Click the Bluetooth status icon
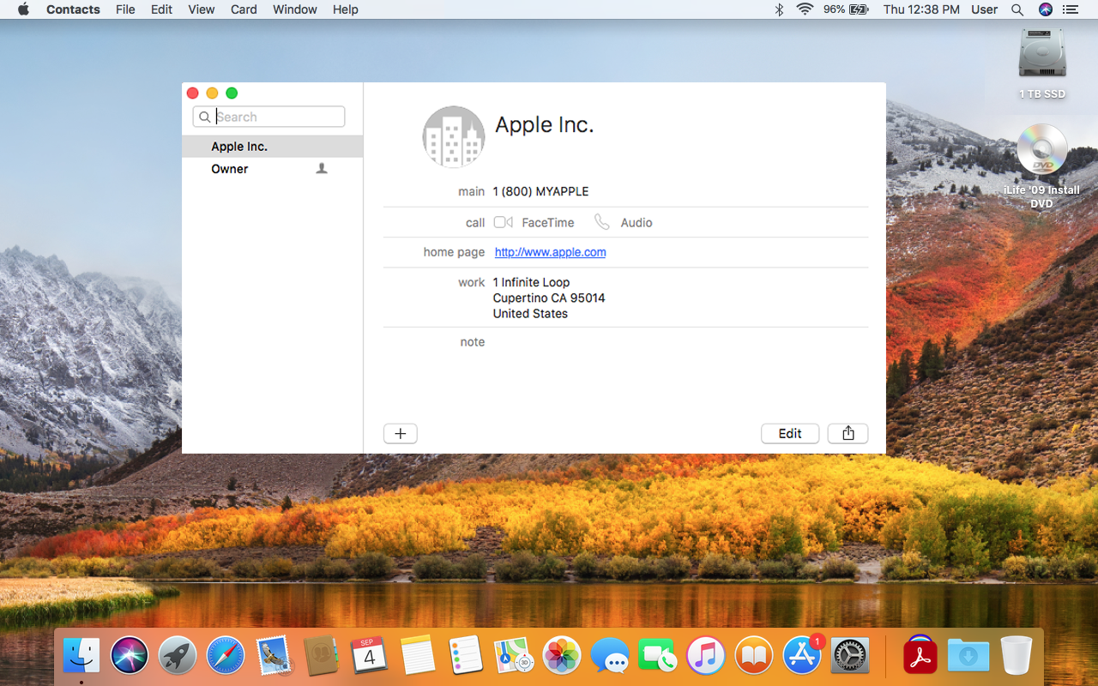The height and width of the screenshot is (686, 1098). [779, 9]
